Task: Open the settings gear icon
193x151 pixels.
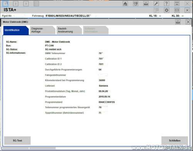Action: pyautogui.click(x=166, y=10)
